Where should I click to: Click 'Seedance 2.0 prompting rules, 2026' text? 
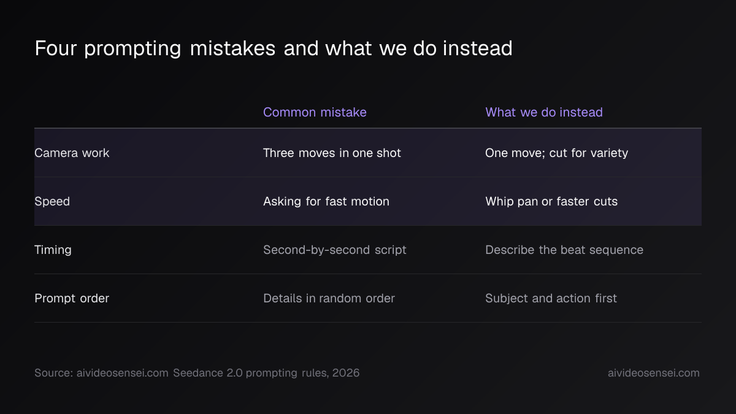click(x=266, y=373)
